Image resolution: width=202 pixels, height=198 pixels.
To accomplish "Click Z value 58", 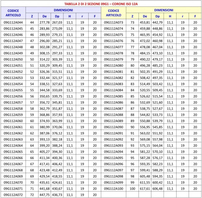I will tap(32, 108).
